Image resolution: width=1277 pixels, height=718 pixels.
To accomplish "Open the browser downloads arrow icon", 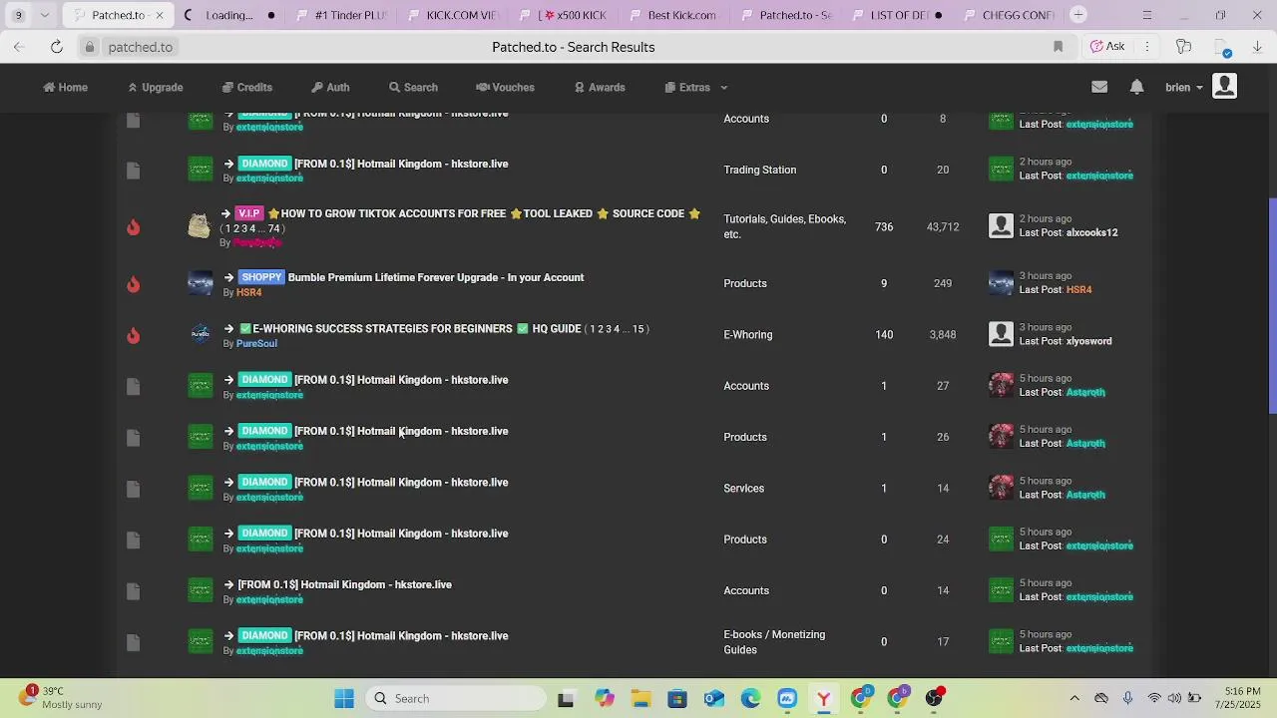I will [1257, 47].
